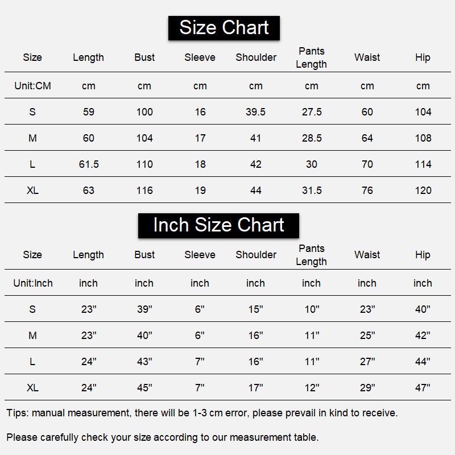Click the Inch Size Chart title banner
This screenshot has height=455, width=455.
pyautogui.click(x=218, y=225)
